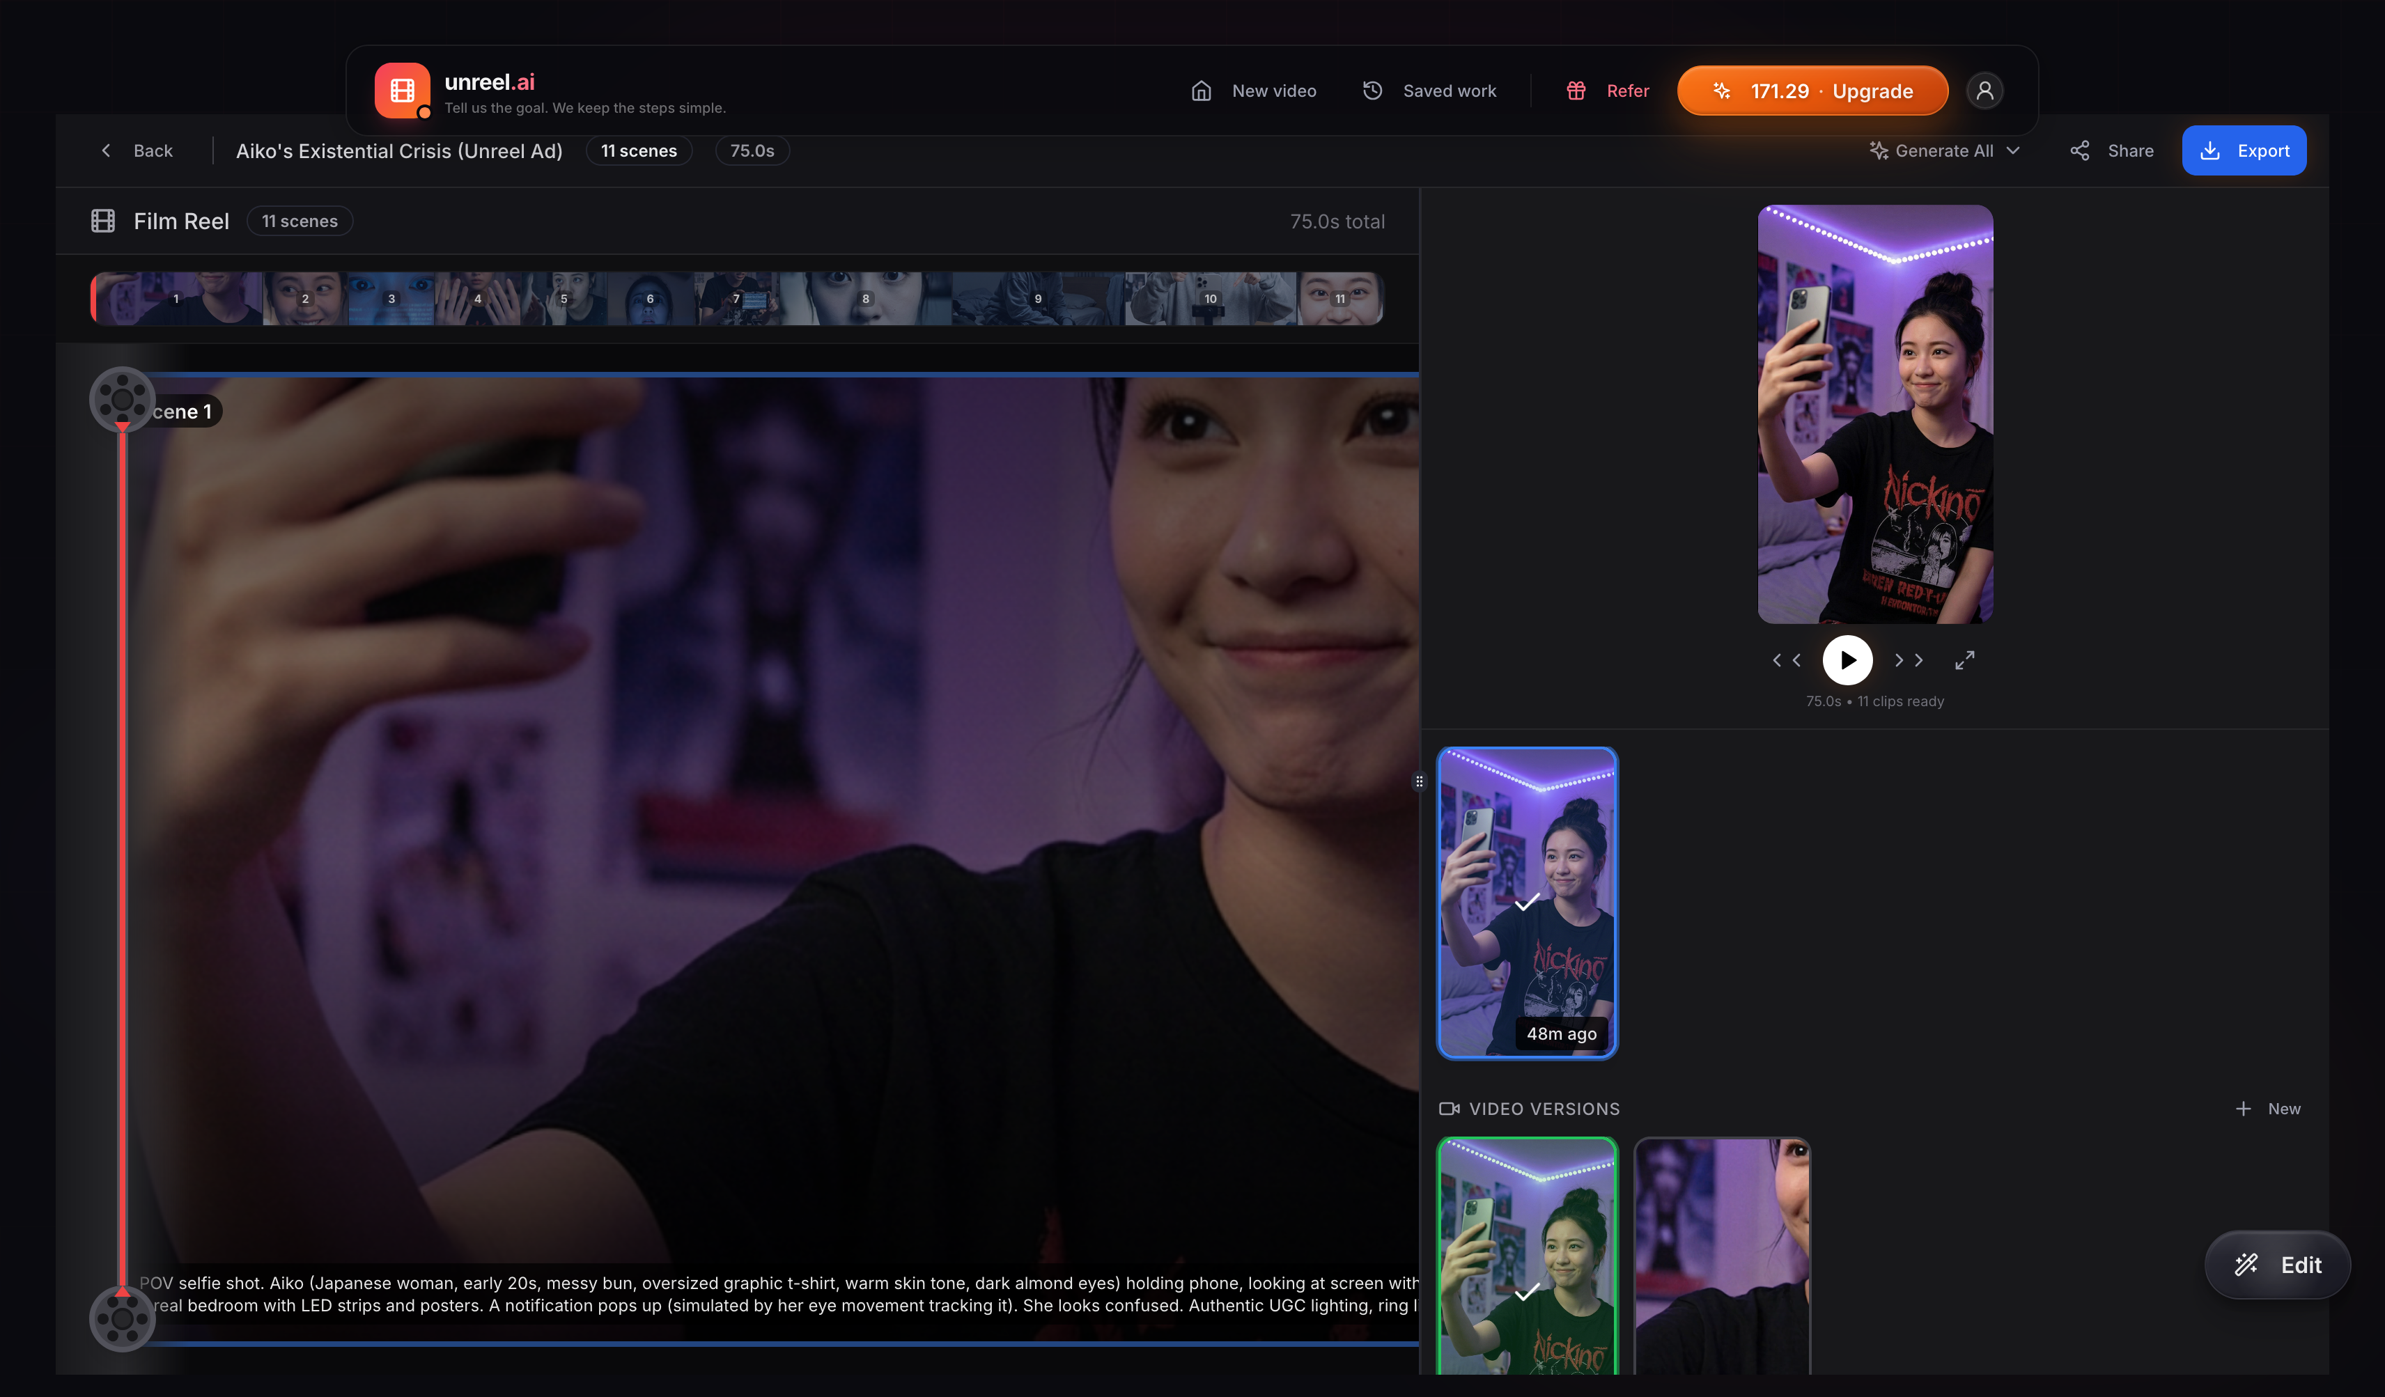Click the Refer gift icon
The height and width of the screenshot is (1397, 2385).
click(x=1576, y=91)
